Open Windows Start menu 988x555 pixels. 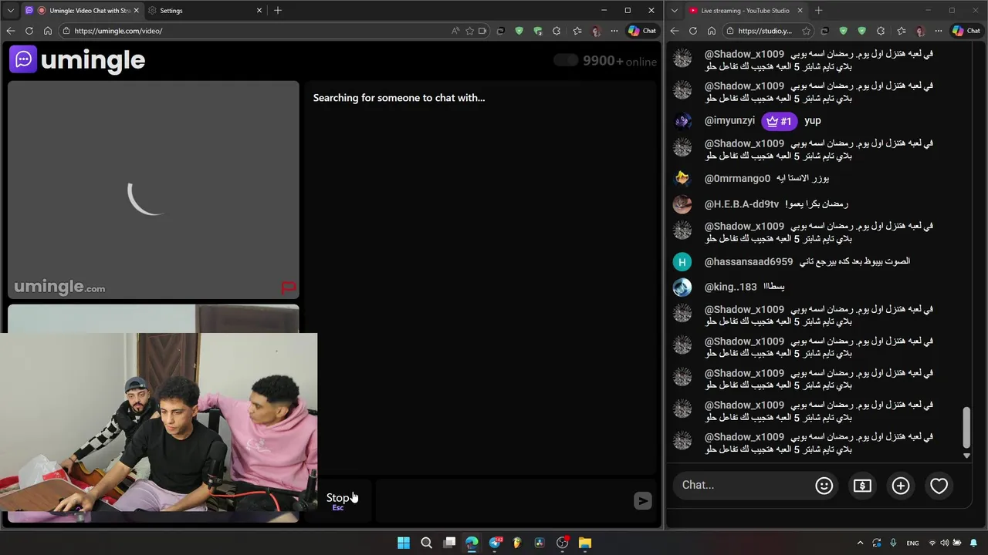coord(404,543)
